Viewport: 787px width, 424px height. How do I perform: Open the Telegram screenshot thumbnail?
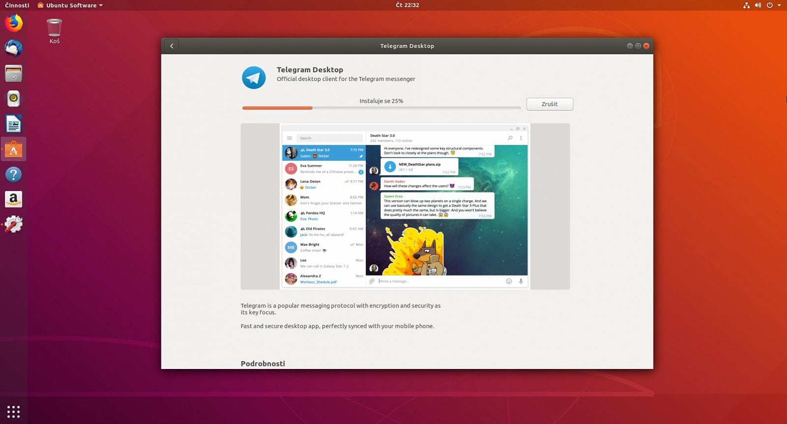point(405,206)
